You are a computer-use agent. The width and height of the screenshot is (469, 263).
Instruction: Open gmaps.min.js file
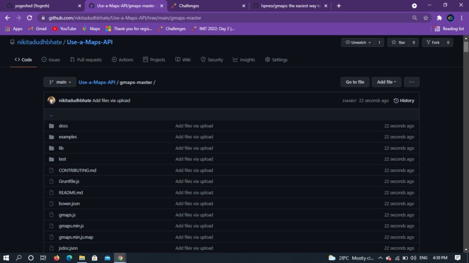tap(71, 226)
